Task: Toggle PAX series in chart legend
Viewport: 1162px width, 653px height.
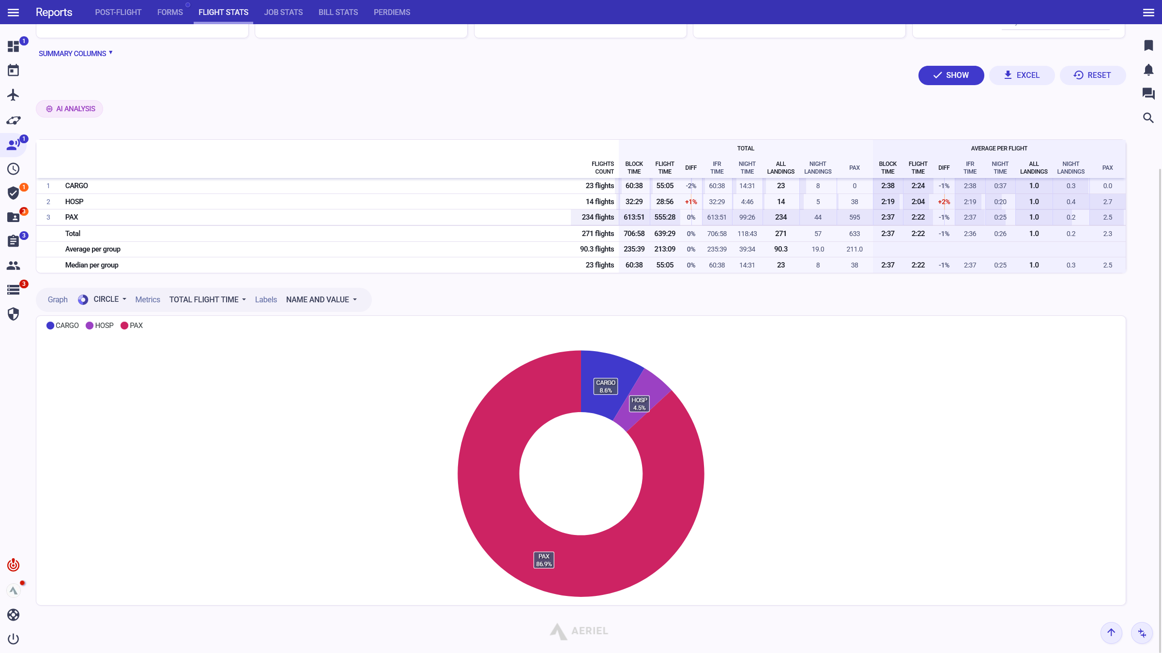Action: [132, 326]
